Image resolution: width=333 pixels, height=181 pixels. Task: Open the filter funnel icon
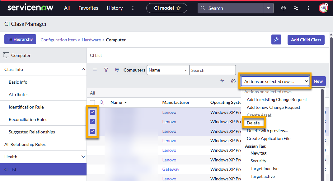[x=106, y=70]
